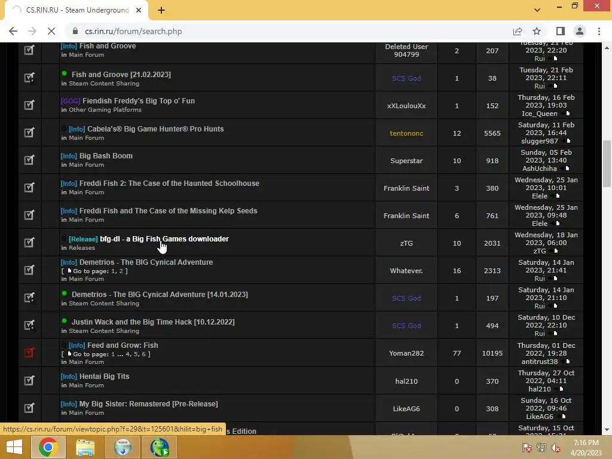The height and width of the screenshot is (459, 612).
Task: Open the tab search chevron
Action: pos(537,10)
